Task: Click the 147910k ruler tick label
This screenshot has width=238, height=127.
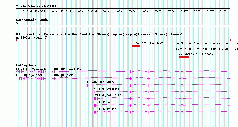Action: pyautogui.click(x=183, y=11)
